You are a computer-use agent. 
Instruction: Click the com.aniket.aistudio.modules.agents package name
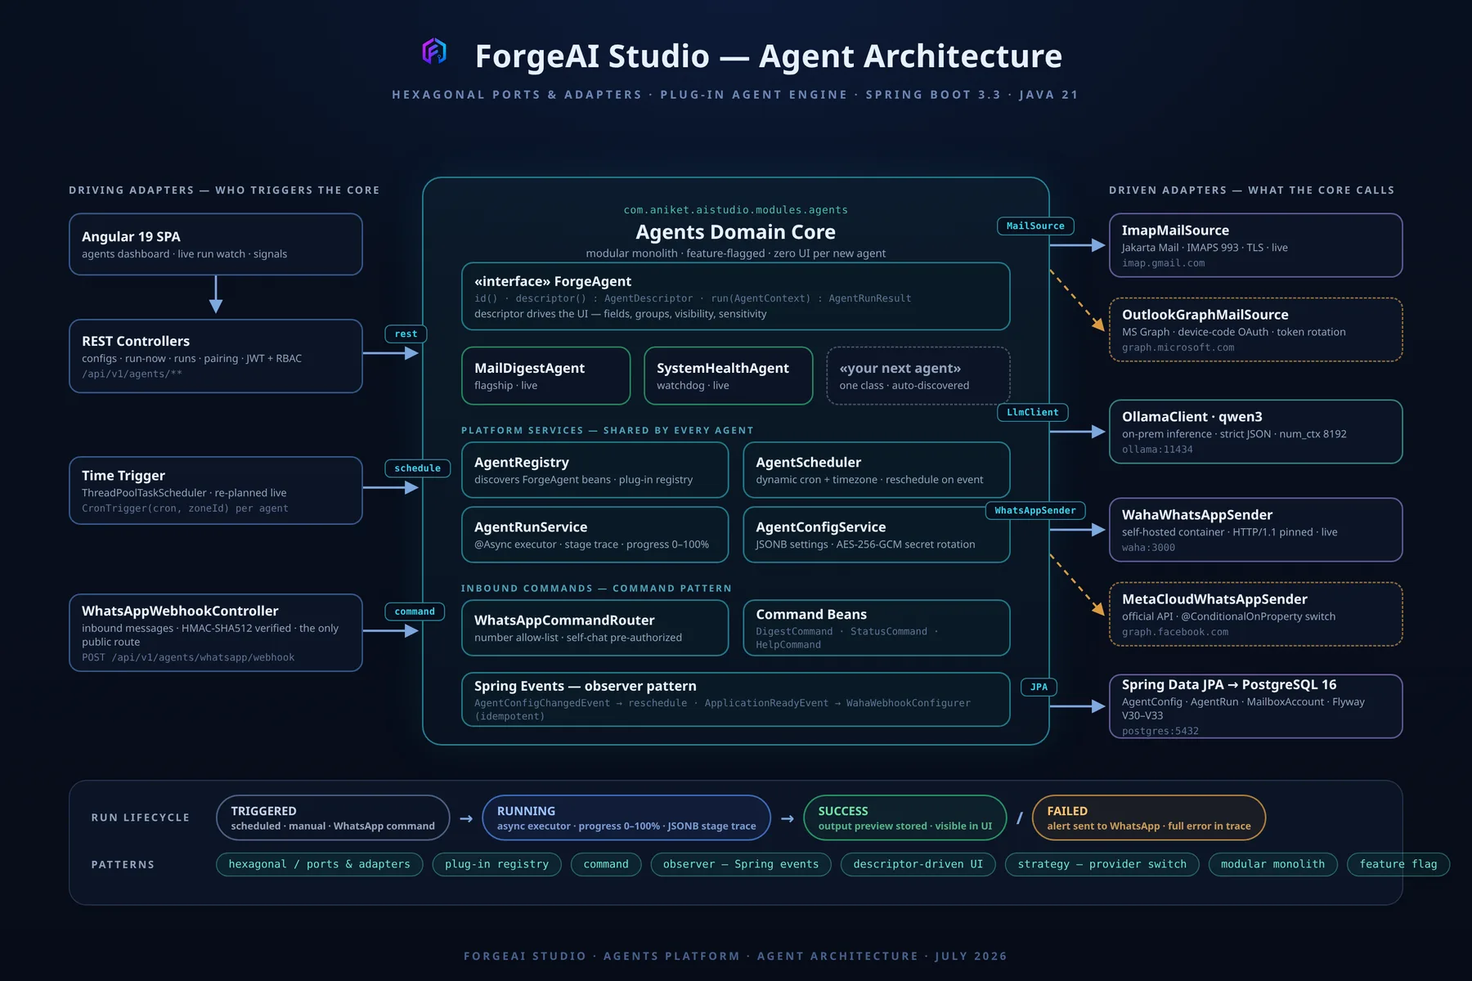[736, 210]
